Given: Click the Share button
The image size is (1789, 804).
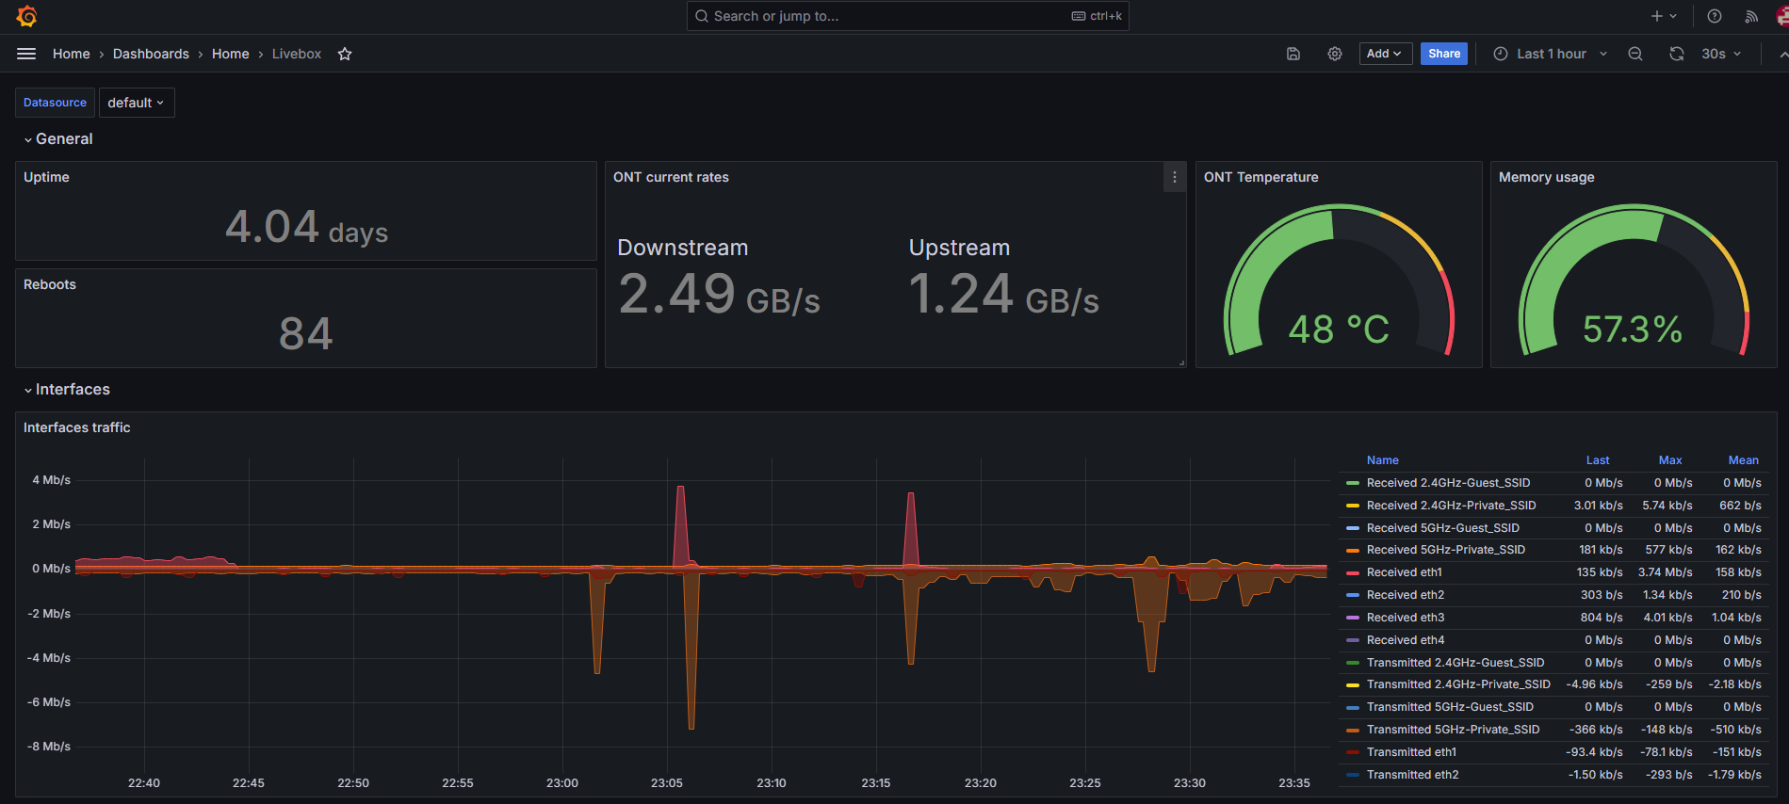Looking at the screenshot, I should point(1444,54).
